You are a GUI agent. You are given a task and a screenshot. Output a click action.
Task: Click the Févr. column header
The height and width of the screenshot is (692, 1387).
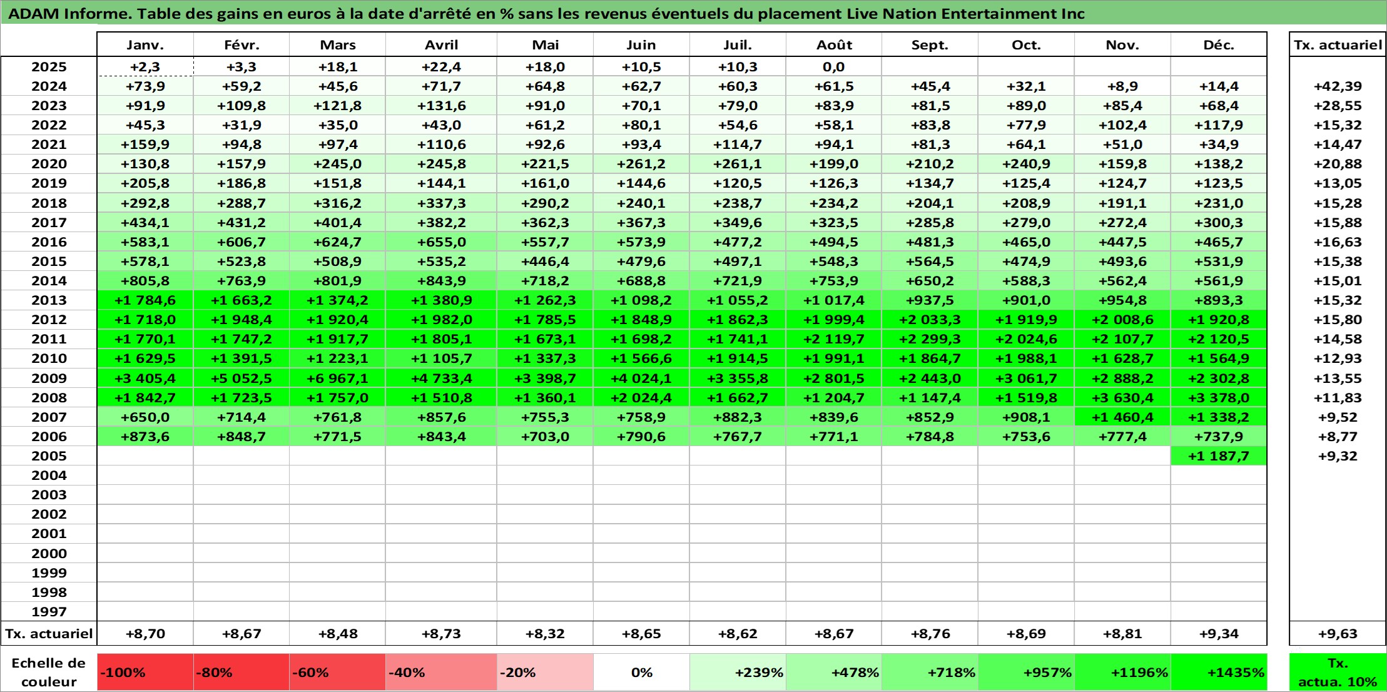click(x=241, y=44)
